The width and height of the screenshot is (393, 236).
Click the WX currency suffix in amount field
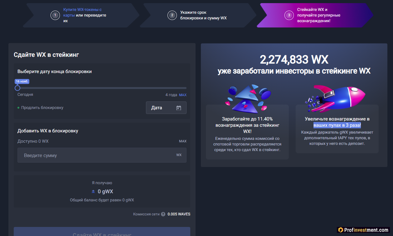click(x=179, y=155)
